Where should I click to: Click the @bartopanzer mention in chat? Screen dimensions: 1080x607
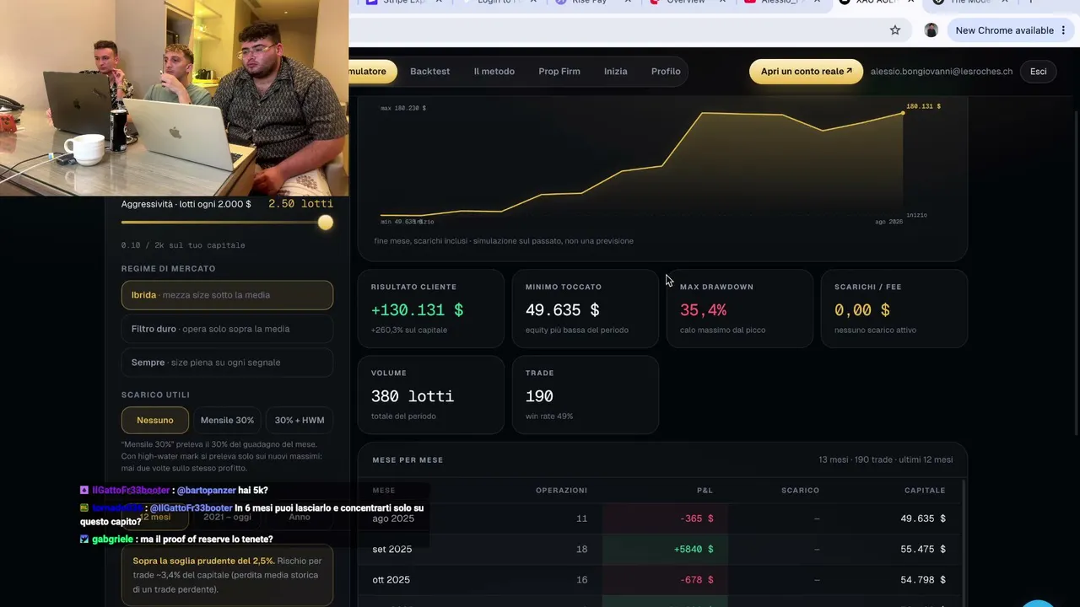pyautogui.click(x=206, y=491)
